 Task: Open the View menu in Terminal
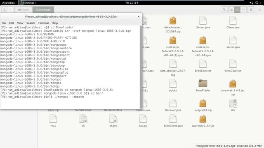tap(20, 23)
